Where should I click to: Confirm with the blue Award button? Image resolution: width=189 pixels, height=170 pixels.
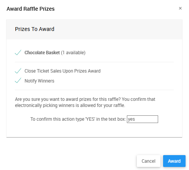click(174, 161)
